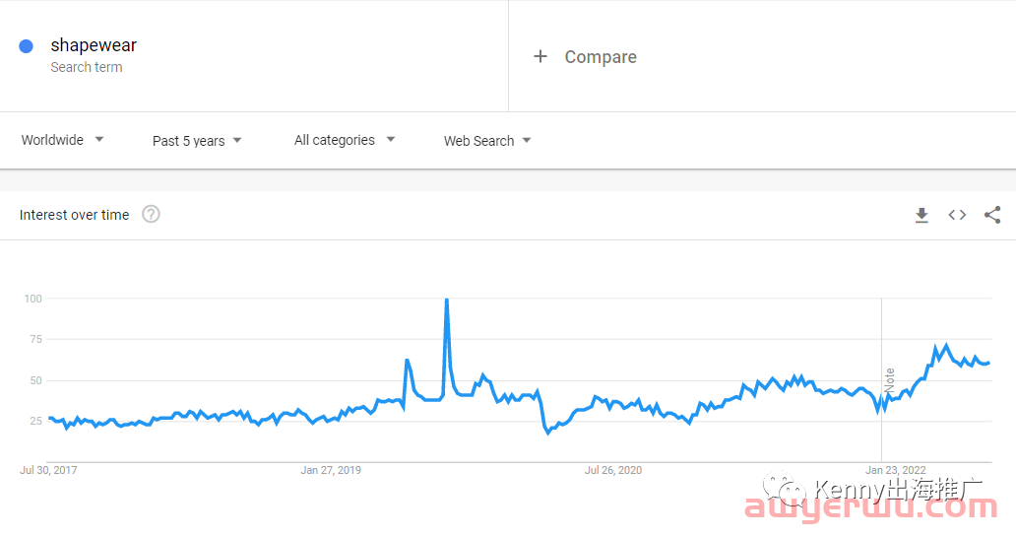Viewport: 1016px width, 537px height.
Task: Expand the Worldwide region dropdown
Action: point(62,140)
